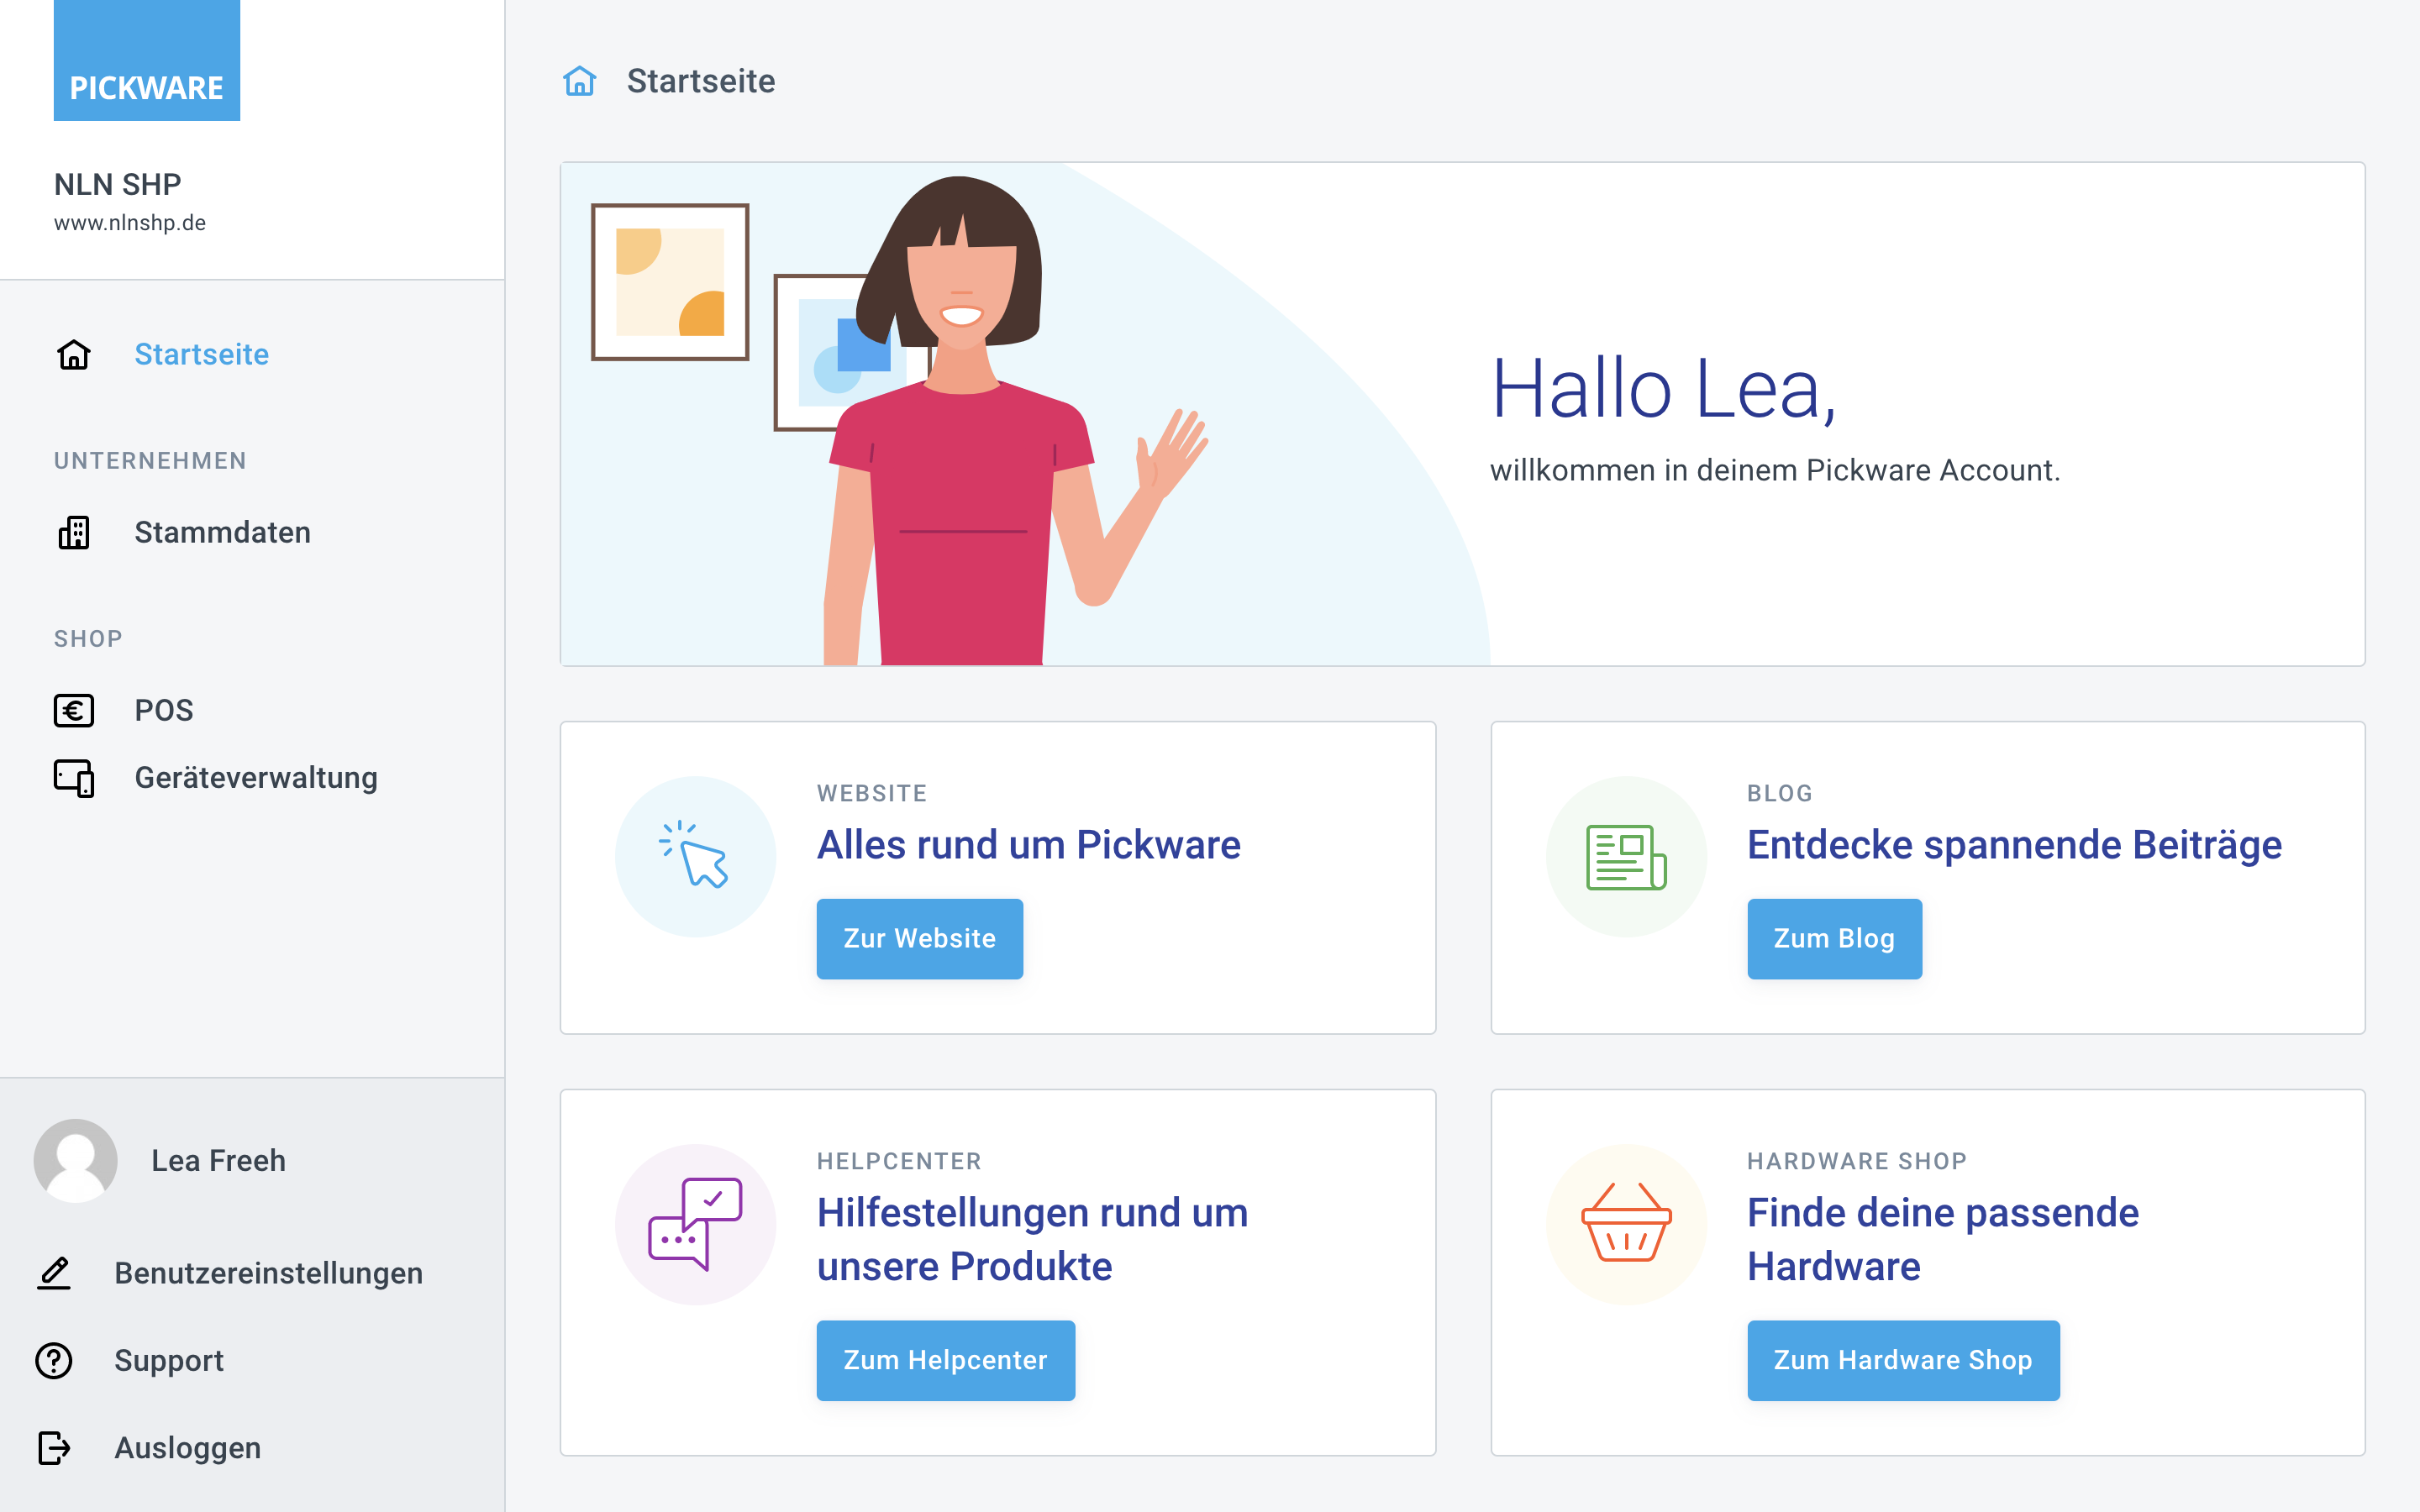This screenshot has height=1512, width=2420.
Task: Click the Geräteverwaltung devices icon
Action: (x=74, y=778)
